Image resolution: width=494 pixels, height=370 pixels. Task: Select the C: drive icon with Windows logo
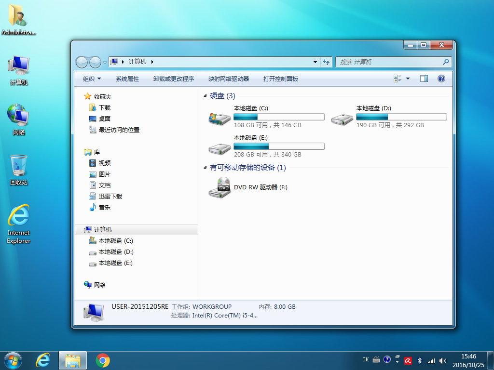point(220,119)
